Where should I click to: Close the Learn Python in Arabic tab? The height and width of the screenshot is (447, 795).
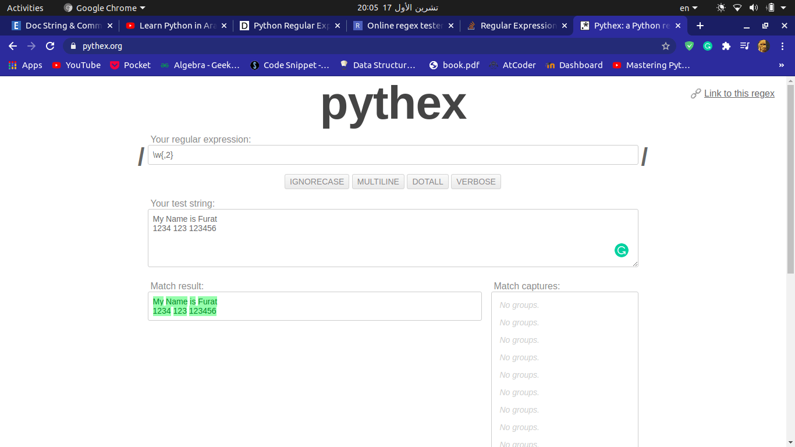coord(224,26)
